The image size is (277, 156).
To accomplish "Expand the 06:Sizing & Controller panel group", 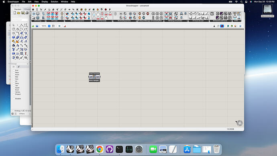I will click(176, 21).
